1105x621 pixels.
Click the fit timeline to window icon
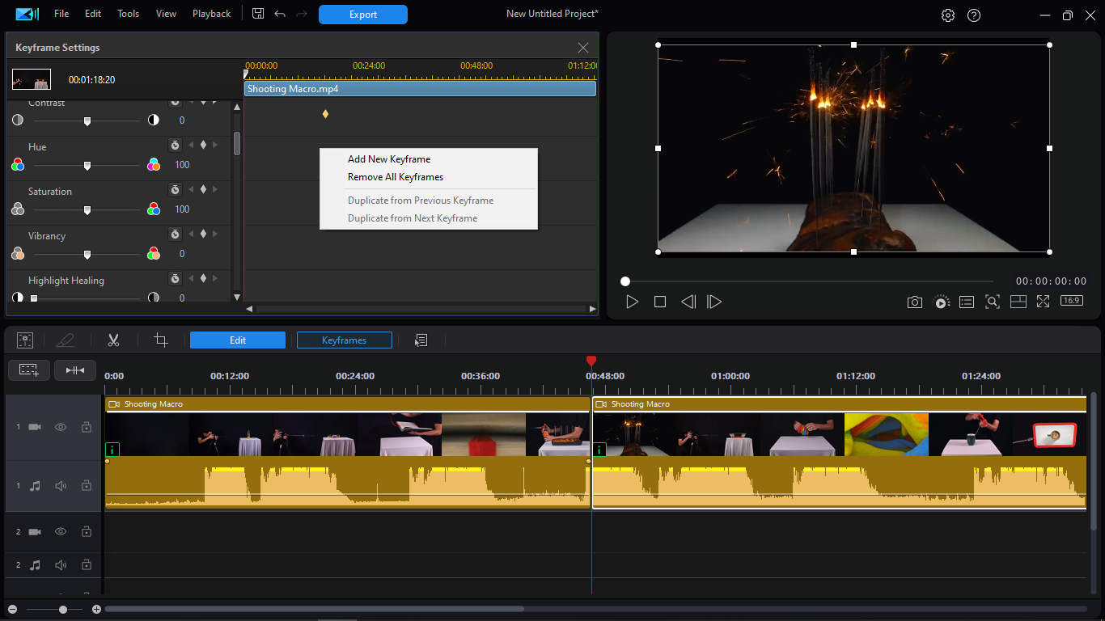(75, 370)
